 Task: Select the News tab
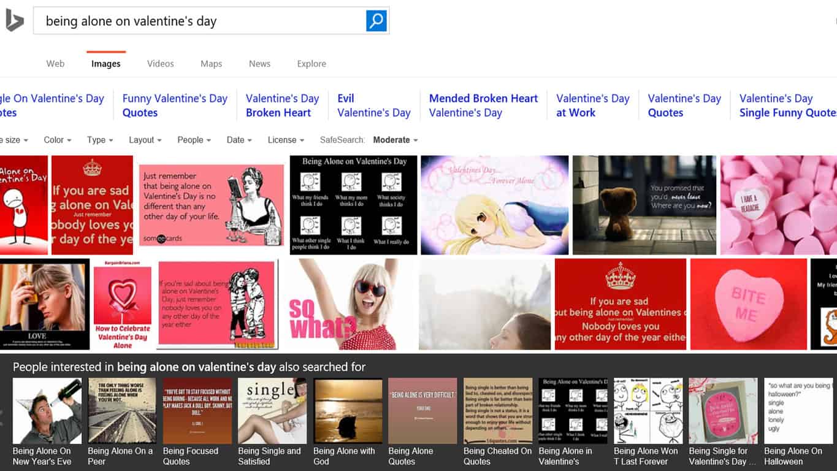[x=259, y=64]
